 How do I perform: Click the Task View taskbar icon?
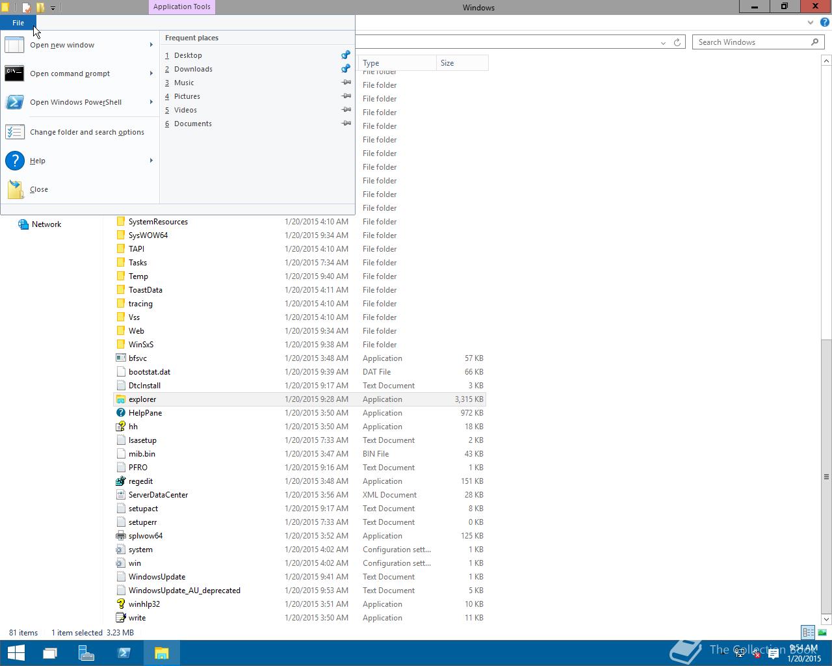[x=50, y=653]
